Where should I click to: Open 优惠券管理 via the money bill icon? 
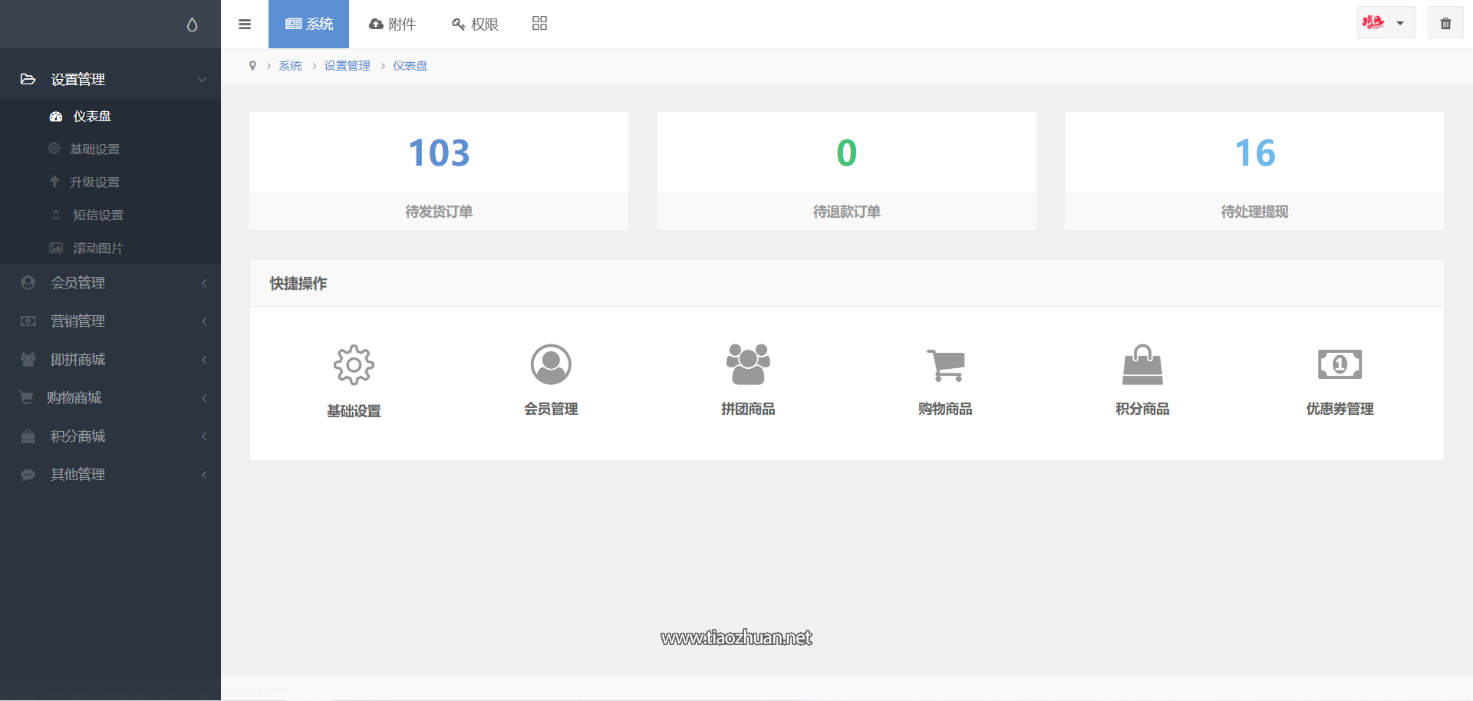coord(1340,364)
